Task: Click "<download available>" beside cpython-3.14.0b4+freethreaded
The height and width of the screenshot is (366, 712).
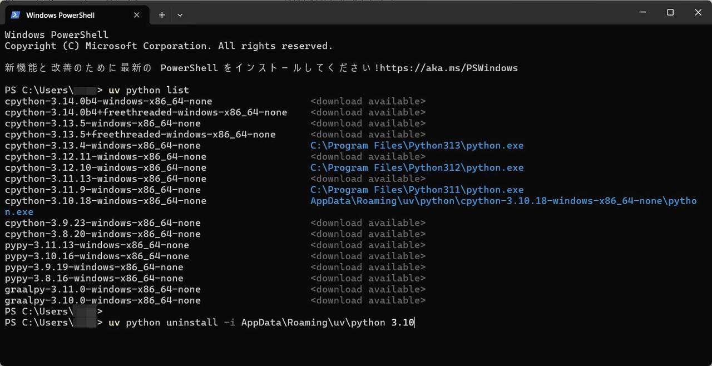Action: pyautogui.click(x=368, y=112)
